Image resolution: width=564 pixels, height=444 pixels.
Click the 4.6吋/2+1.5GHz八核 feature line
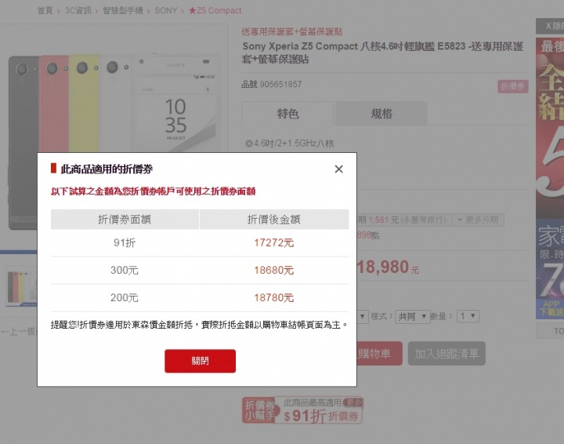point(290,144)
